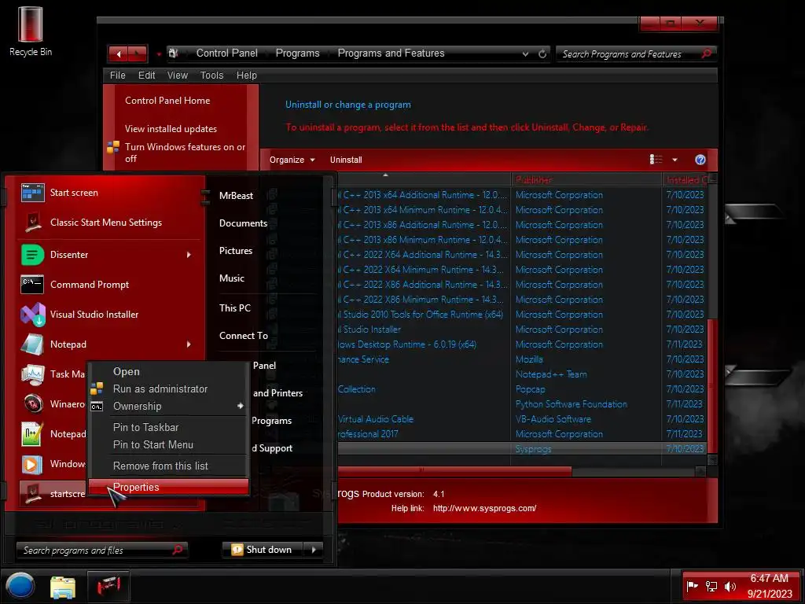Click the startscreen shortcut icon
The image size is (805, 604).
pyautogui.click(x=33, y=493)
